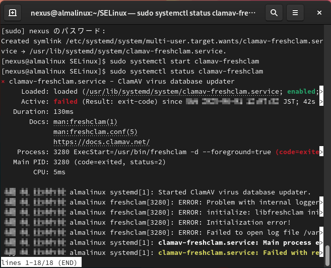Click the green 'enabled' status word
Image resolution: width=331 pixels, height=268 pixels.
[x=301, y=91]
